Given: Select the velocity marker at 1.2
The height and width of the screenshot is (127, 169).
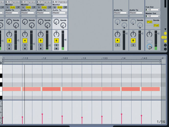Looking at the screenshot, I should pyautogui.click(x=42, y=114).
